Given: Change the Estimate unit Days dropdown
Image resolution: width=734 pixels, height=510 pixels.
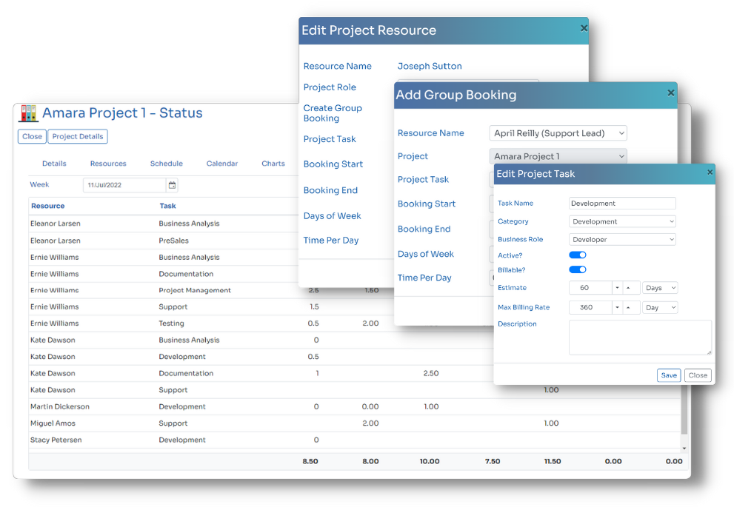Looking at the screenshot, I should [660, 288].
